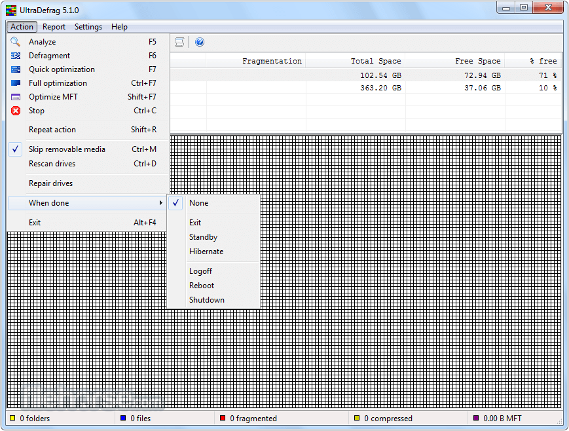Select Optimize MFT menu entry

(88, 97)
